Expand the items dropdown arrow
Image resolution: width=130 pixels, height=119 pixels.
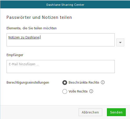pos(120,42)
